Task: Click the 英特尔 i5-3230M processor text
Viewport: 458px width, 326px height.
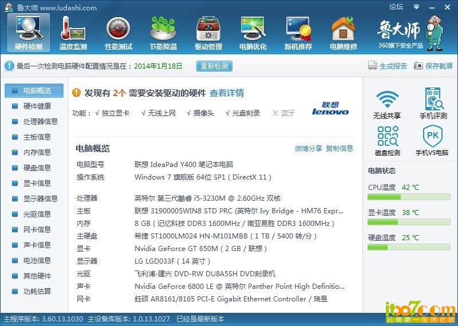Action: [x=207, y=198]
